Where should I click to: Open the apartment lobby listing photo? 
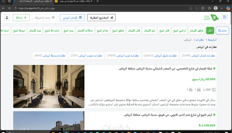[x=49, y=86]
